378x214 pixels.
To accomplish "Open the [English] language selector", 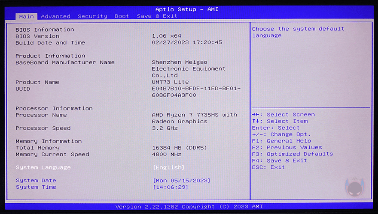I will (x=168, y=167).
